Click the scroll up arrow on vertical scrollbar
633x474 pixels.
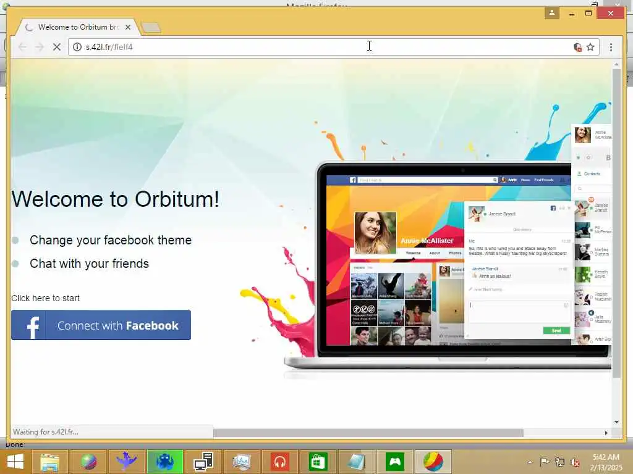[x=616, y=64]
